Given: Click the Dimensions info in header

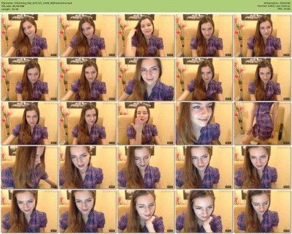Looking at the screenshot, I should click(277, 4).
